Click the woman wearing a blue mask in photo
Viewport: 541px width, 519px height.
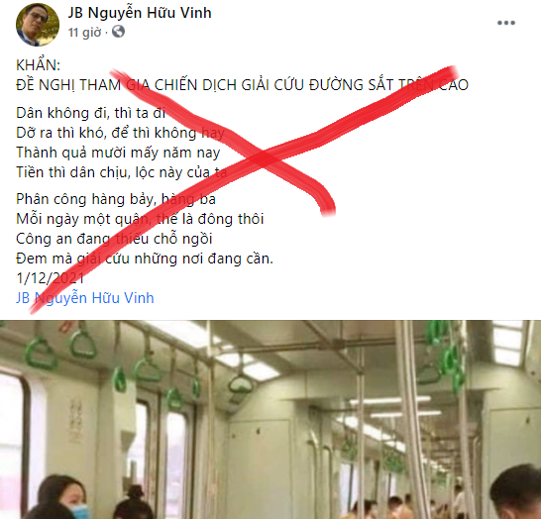[65, 496]
